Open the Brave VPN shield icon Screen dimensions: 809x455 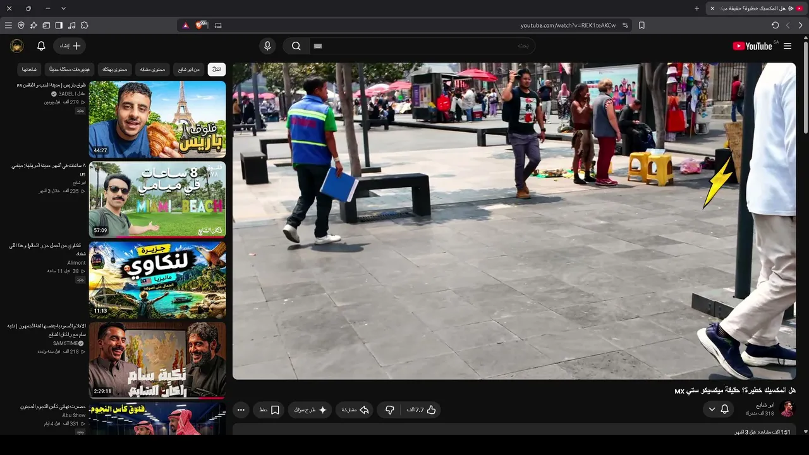[21, 25]
